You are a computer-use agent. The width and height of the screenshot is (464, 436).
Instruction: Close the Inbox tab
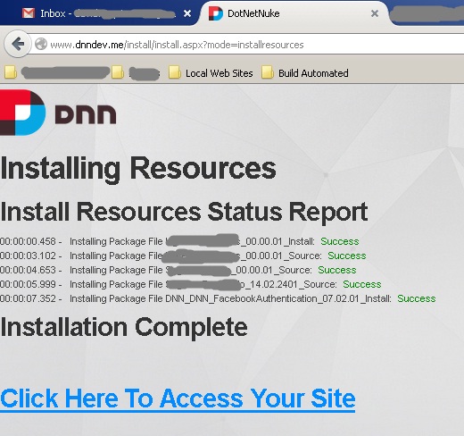click(x=187, y=13)
